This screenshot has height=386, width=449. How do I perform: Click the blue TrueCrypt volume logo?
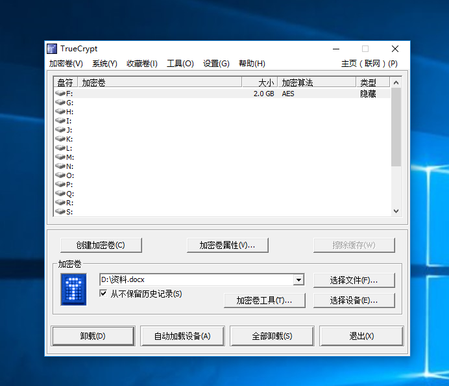(x=73, y=289)
